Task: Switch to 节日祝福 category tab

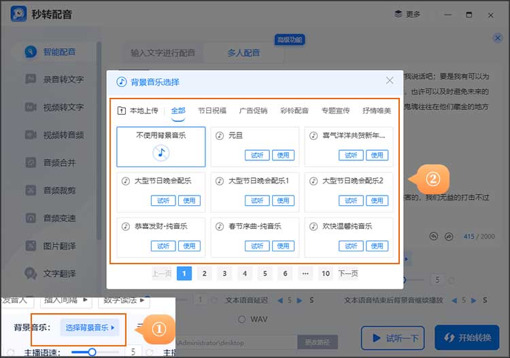Action: 212,111
